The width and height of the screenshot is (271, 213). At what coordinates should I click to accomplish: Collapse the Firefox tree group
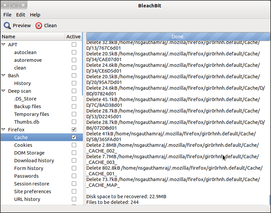[3, 129]
